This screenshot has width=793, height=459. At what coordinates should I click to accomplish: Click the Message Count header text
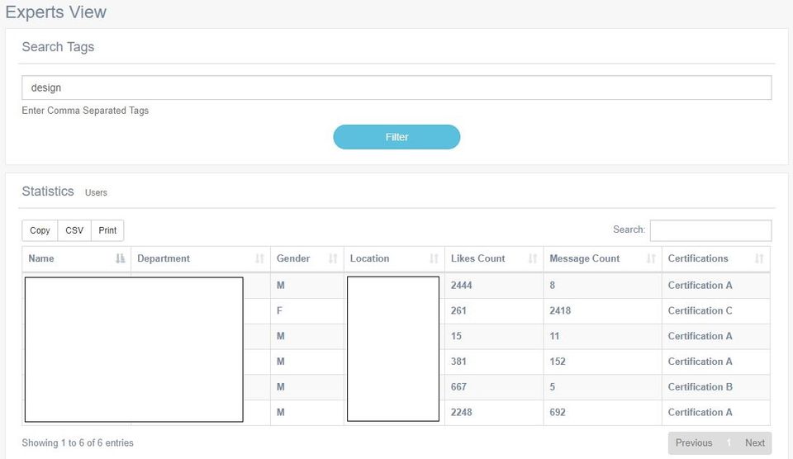584,258
